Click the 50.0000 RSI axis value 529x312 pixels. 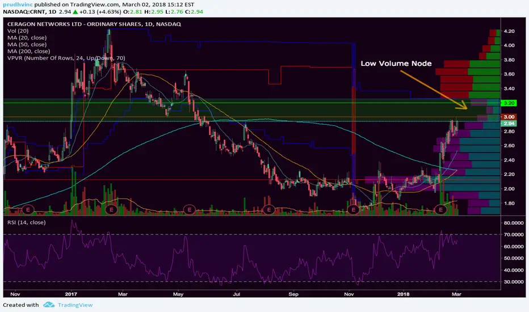tap(514, 258)
